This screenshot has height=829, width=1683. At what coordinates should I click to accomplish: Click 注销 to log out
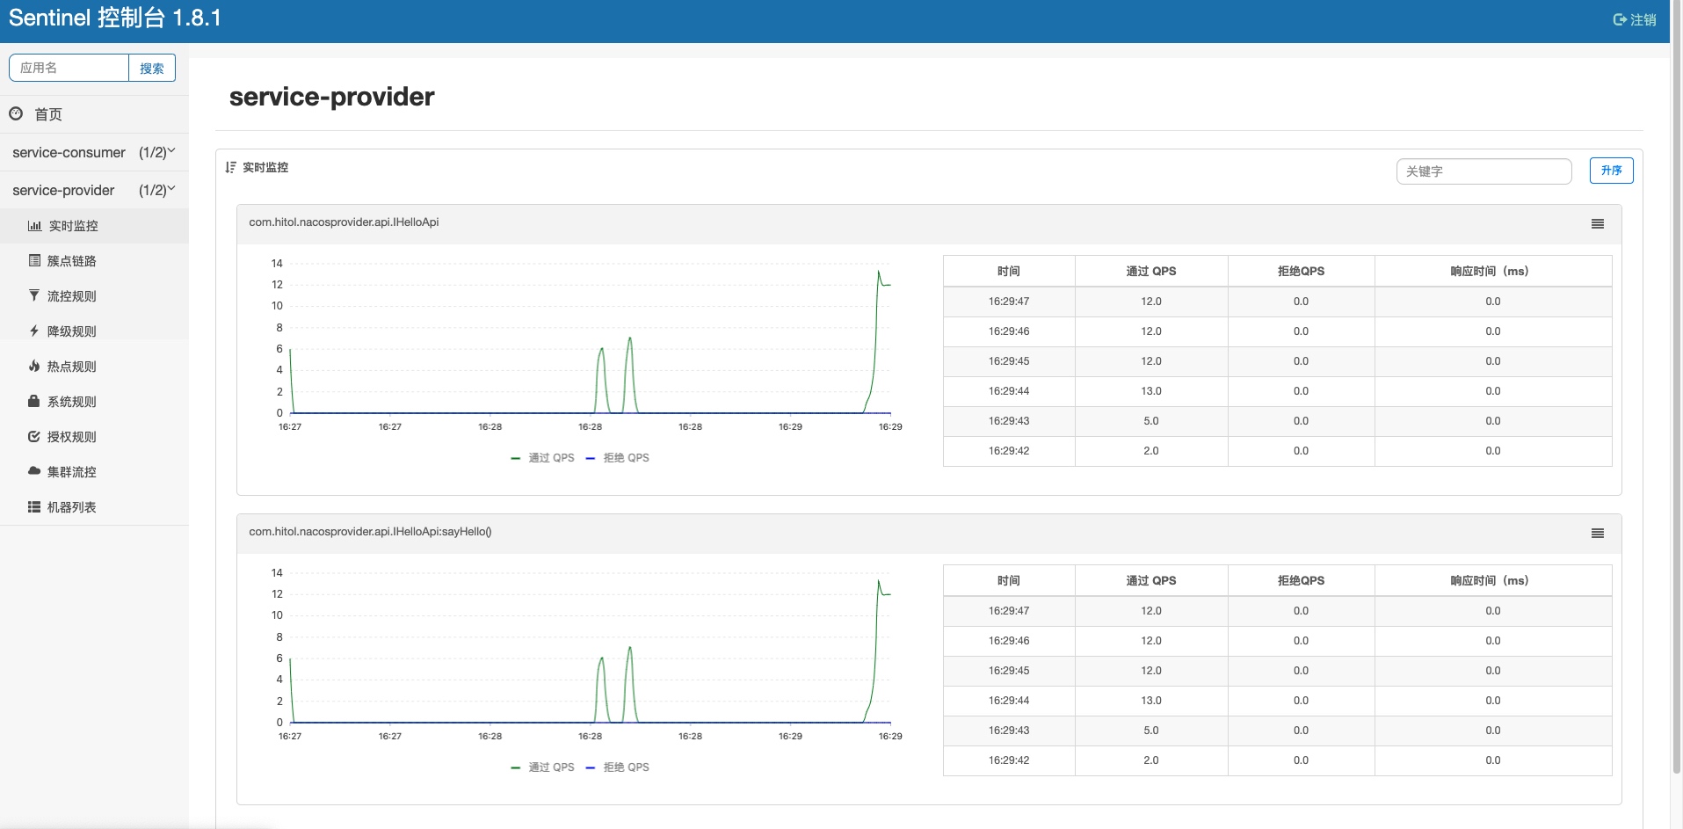pyautogui.click(x=1635, y=19)
